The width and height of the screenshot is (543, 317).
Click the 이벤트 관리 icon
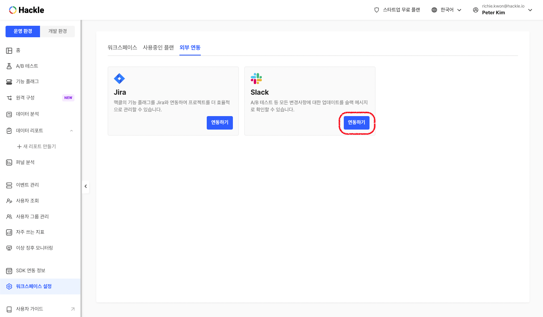(9, 185)
